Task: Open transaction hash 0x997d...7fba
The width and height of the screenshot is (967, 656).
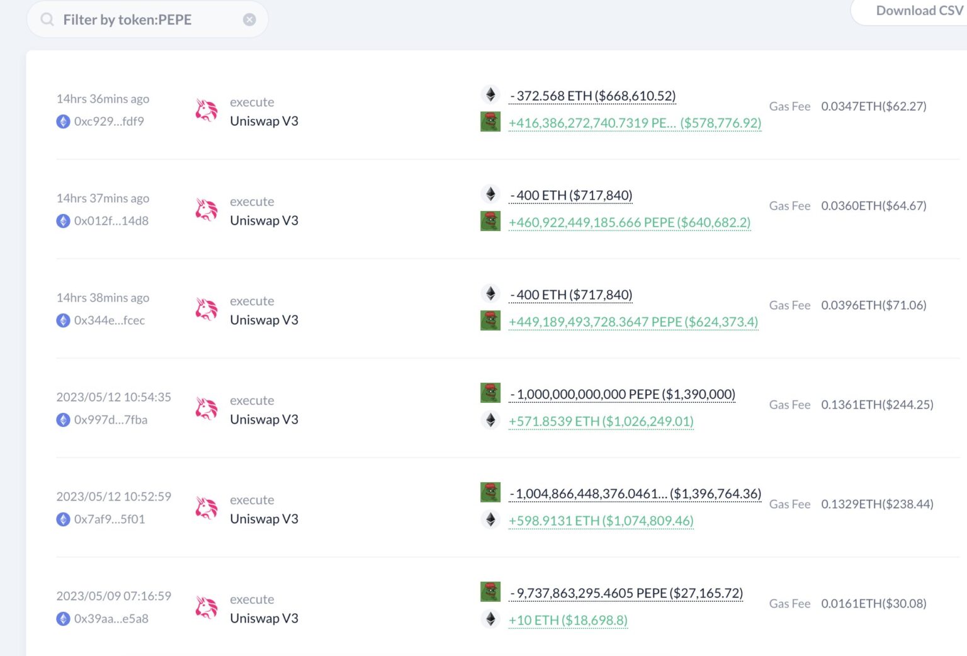Action: point(110,420)
